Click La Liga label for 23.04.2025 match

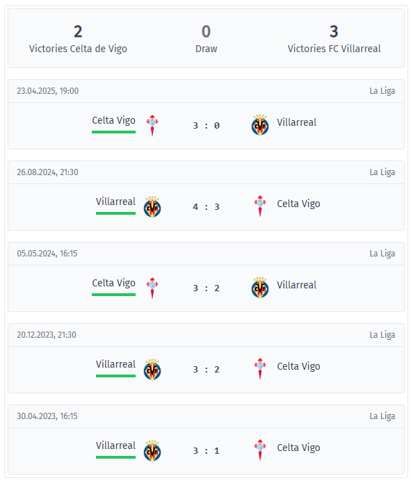click(x=382, y=91)
